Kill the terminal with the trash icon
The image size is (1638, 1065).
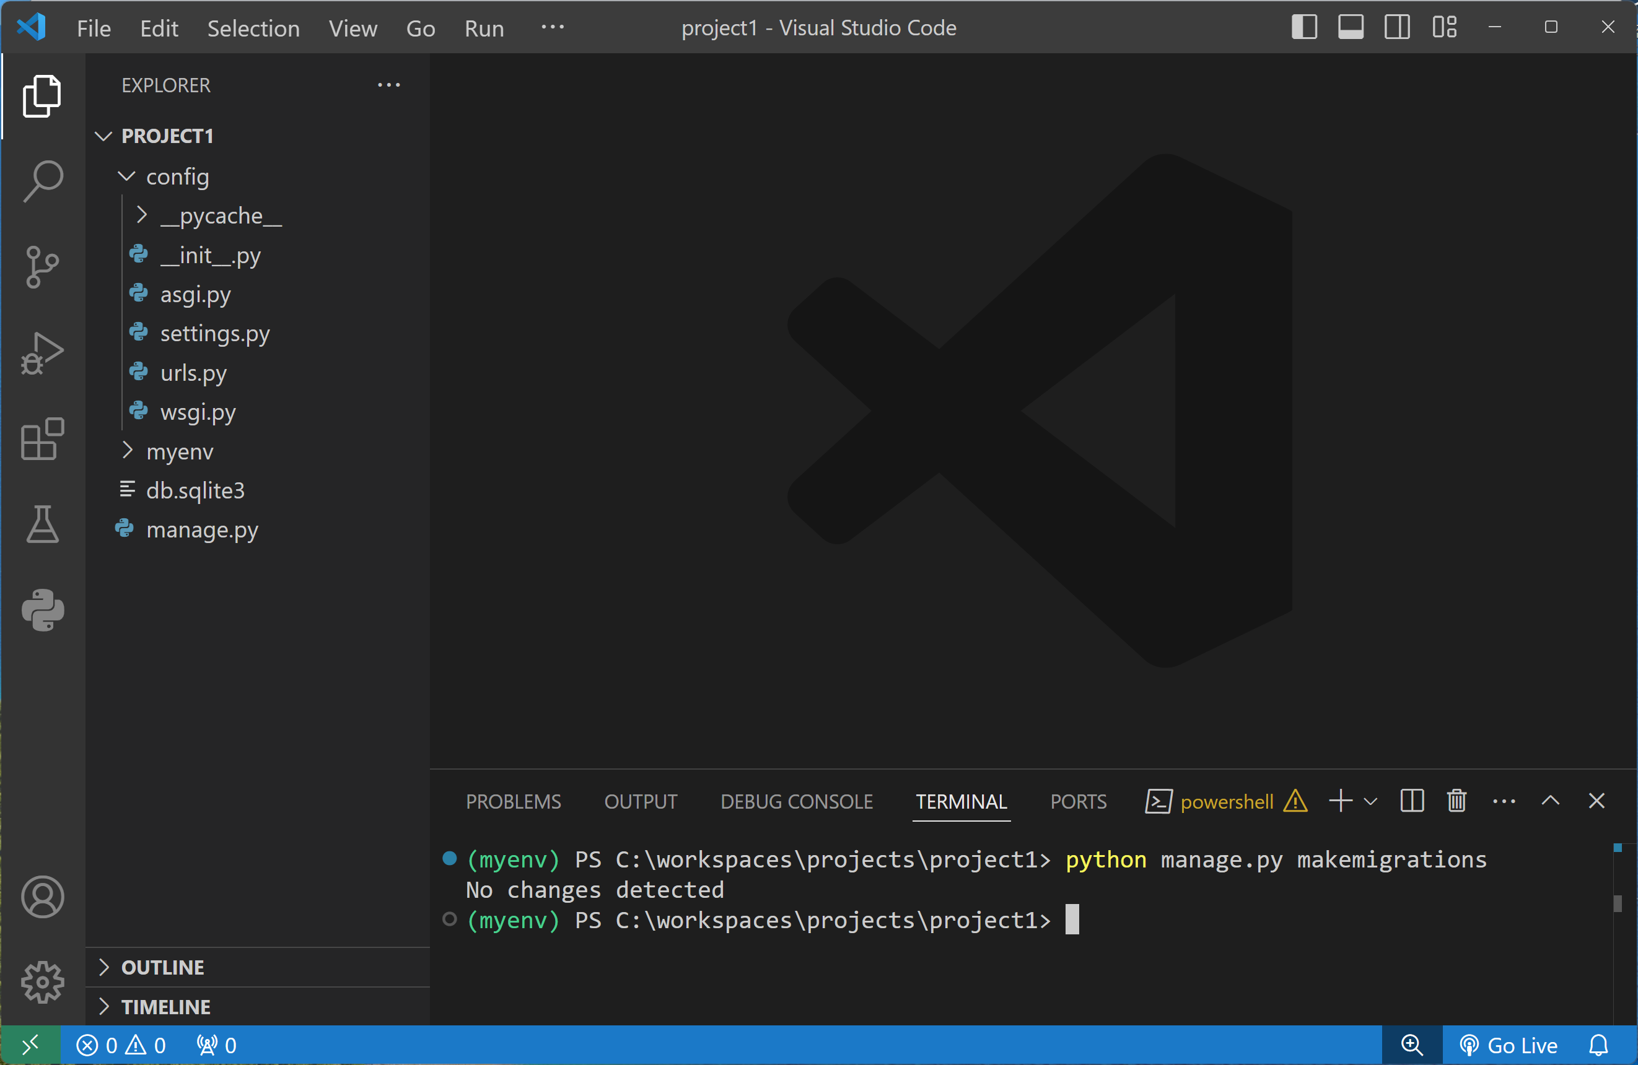coord(1456,801)
